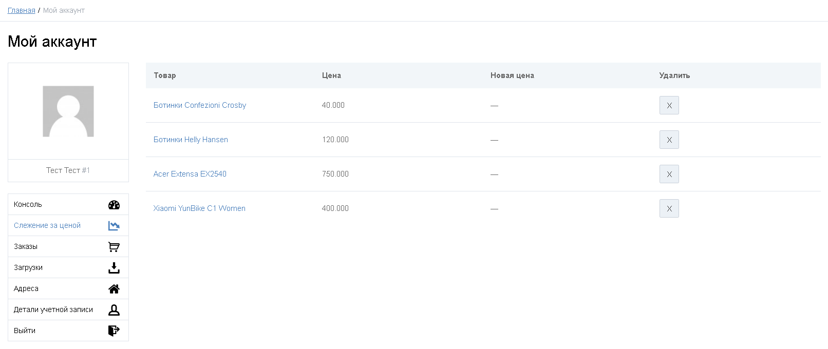This screenshot has height=349, width=828.
Task: Click the price 120.000
Action: [335, 140]
